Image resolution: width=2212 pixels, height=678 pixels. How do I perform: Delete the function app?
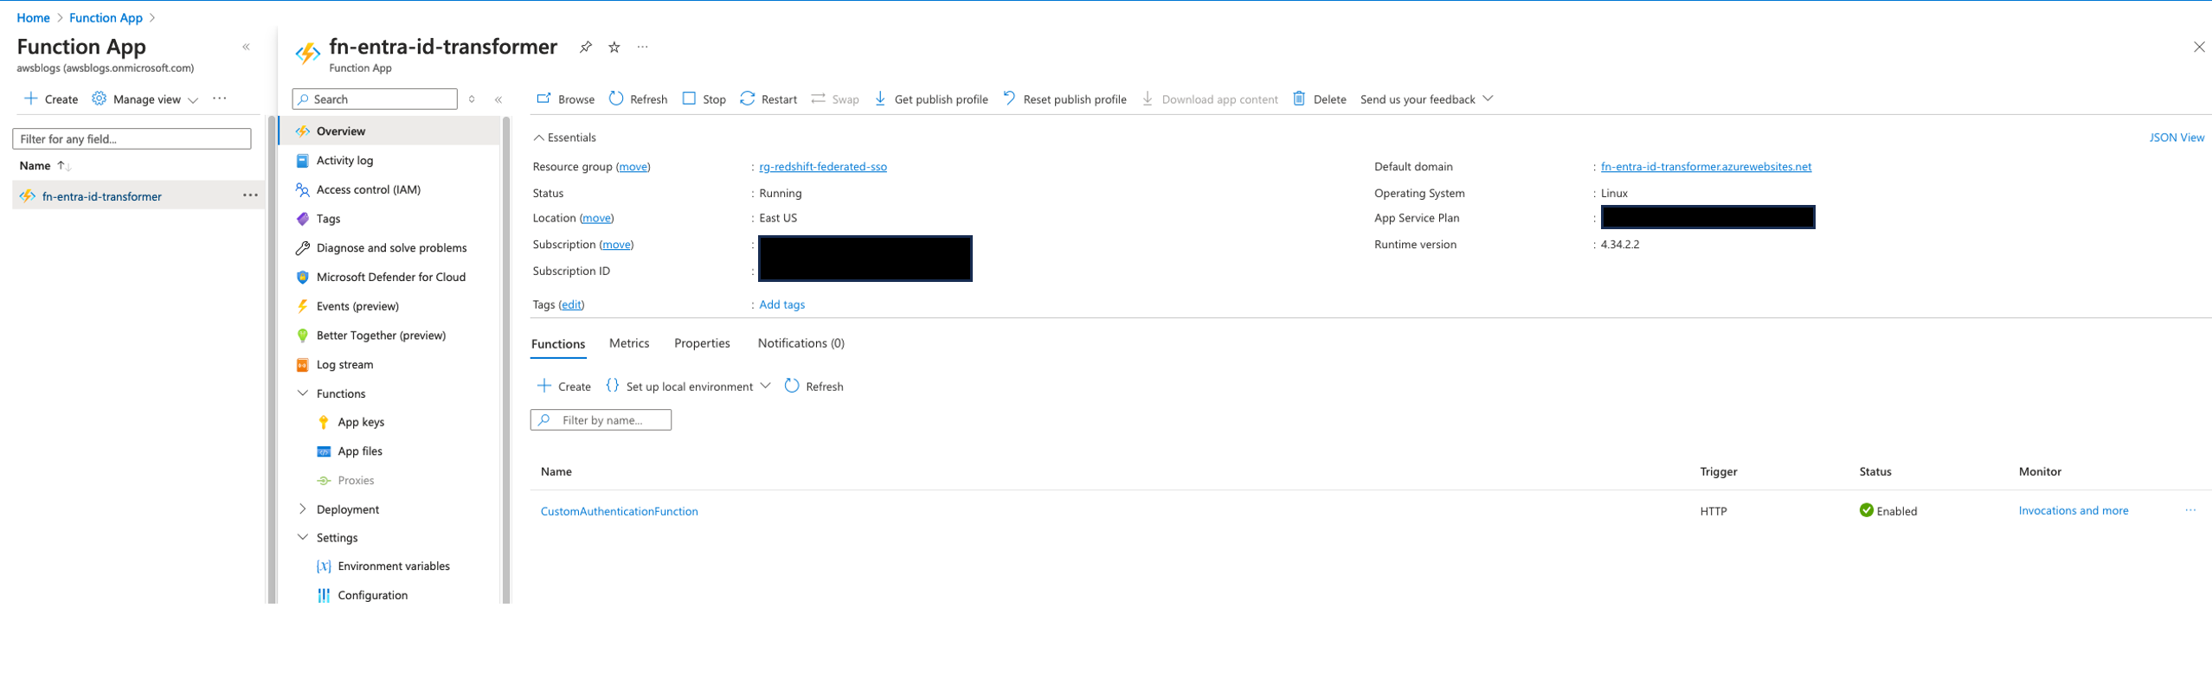[1320, 99]
